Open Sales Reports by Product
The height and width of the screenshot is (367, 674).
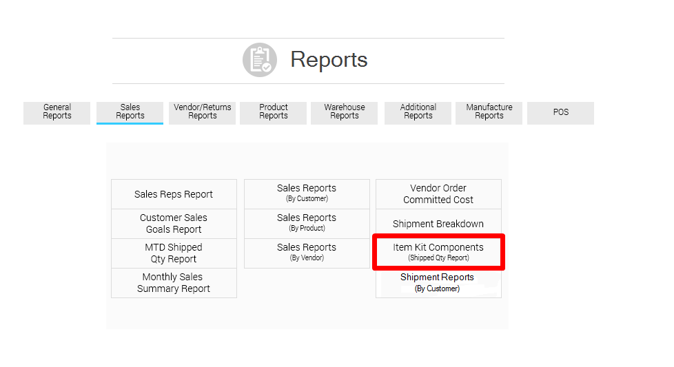tap(307, 223)
